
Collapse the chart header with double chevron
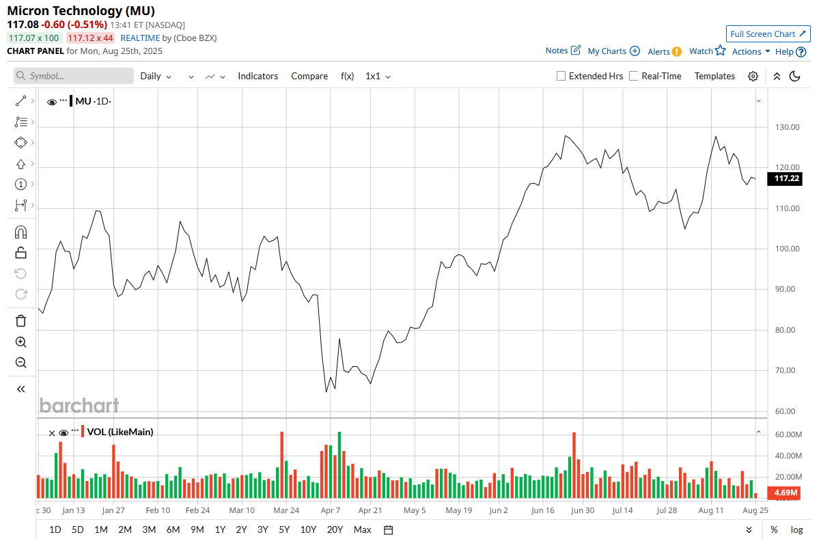777,77
